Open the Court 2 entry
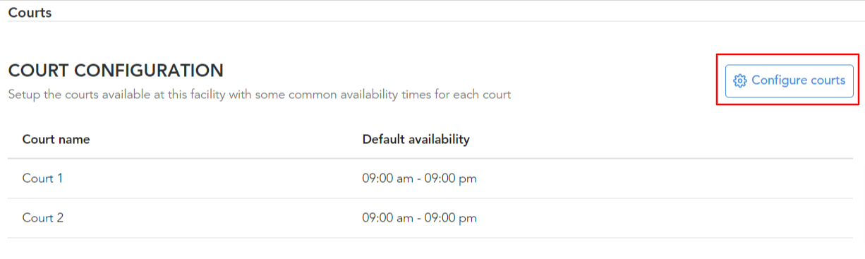Image resolution: width=865 pixels, height=259 pixels. [43, 218]
